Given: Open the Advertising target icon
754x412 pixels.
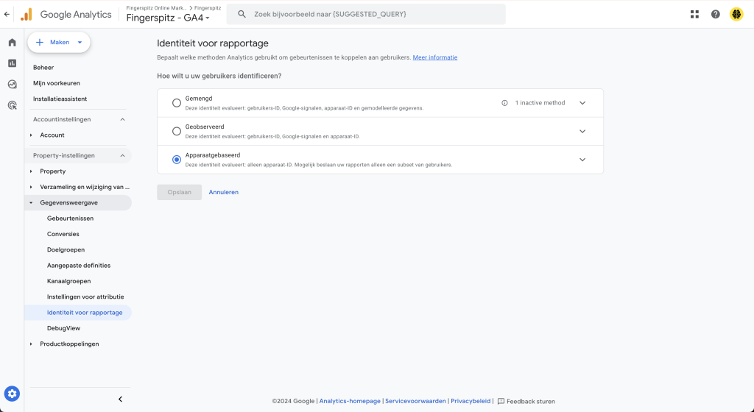Looking at the screenshot, I should tap(12, 106).
